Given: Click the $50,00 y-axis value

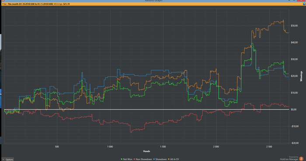Looking at the screenshot, I should pos(294,26).
